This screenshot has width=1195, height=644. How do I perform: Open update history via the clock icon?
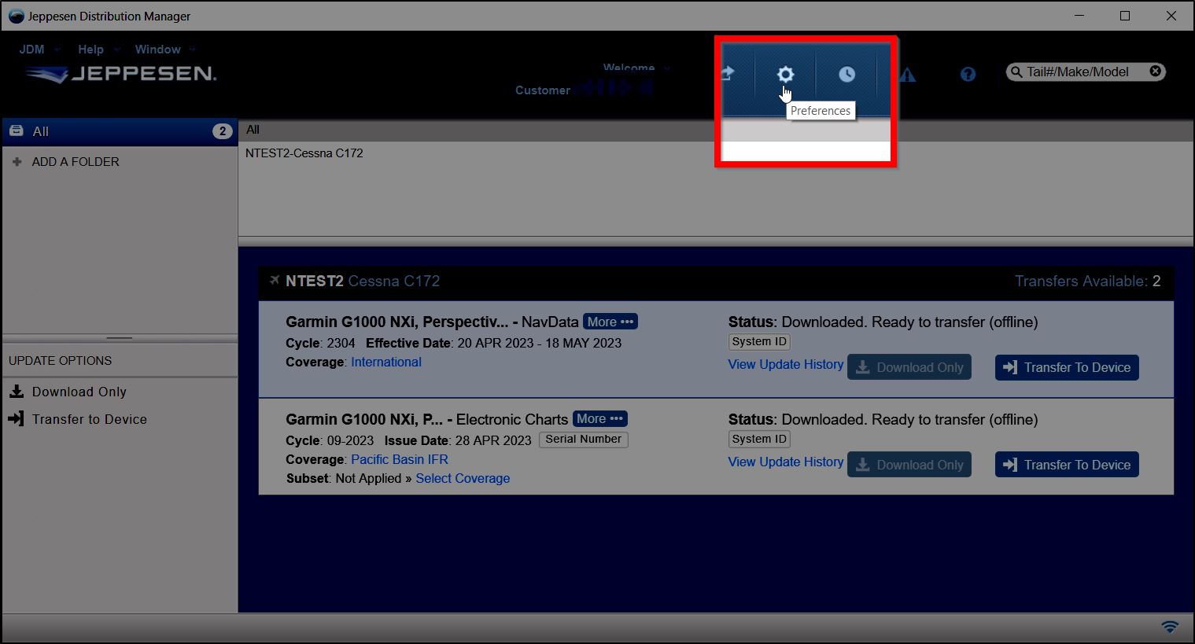click(x=846, y=75)
